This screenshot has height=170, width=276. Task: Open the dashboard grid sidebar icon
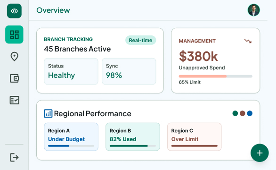pyautogui.click(x=14, y=34)
